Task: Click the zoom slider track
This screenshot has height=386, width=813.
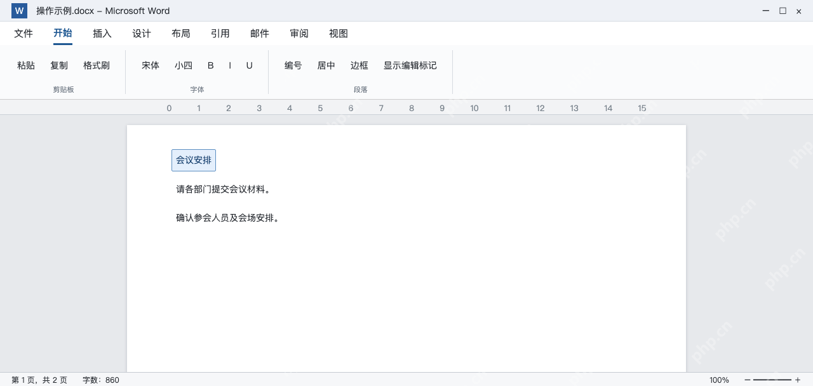Action: [x=772, y=380]
